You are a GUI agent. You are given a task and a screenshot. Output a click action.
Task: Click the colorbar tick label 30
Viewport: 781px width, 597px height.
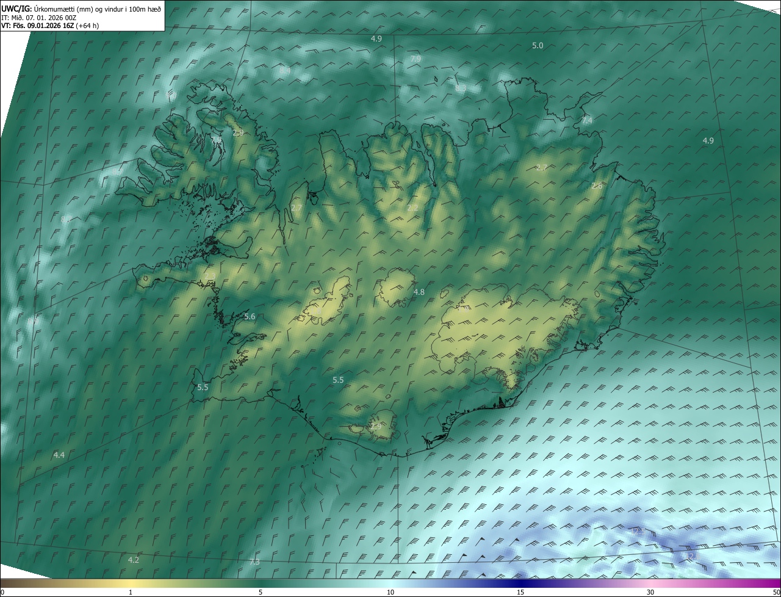pyautogui.click(x=650, y=592)
